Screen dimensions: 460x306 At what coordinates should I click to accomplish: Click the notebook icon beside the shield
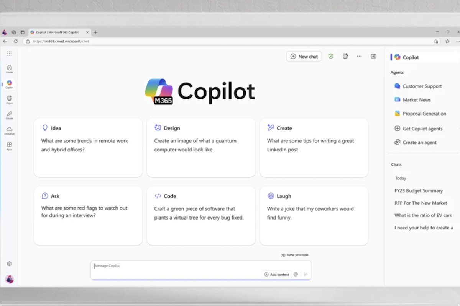tap(345, 56)
